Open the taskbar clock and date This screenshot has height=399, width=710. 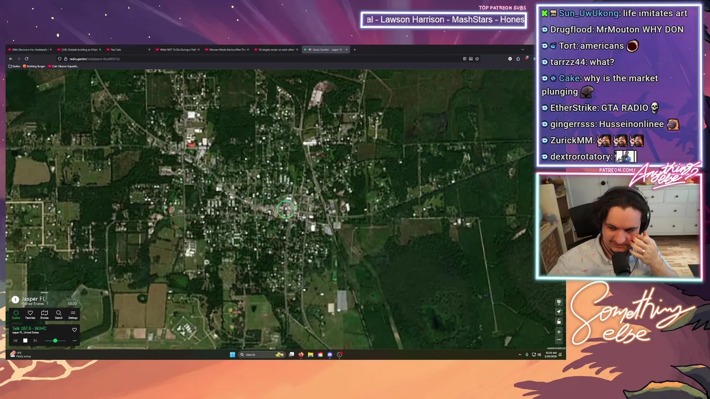[x=551, y=355]
